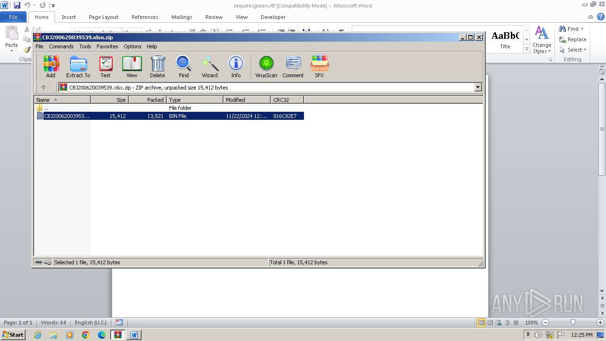Image resolution: width=606 pixels, height=341 pixels.
Task: Open Internet Explorer from taskbar
Action: [37, 335]
